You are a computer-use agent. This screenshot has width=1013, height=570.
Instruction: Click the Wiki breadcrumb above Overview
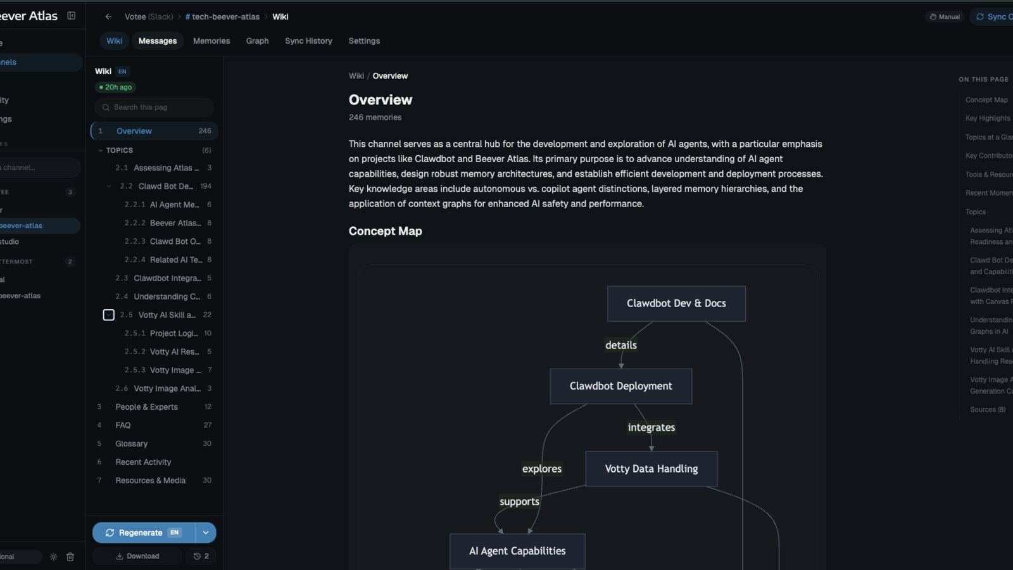(356, 76)
